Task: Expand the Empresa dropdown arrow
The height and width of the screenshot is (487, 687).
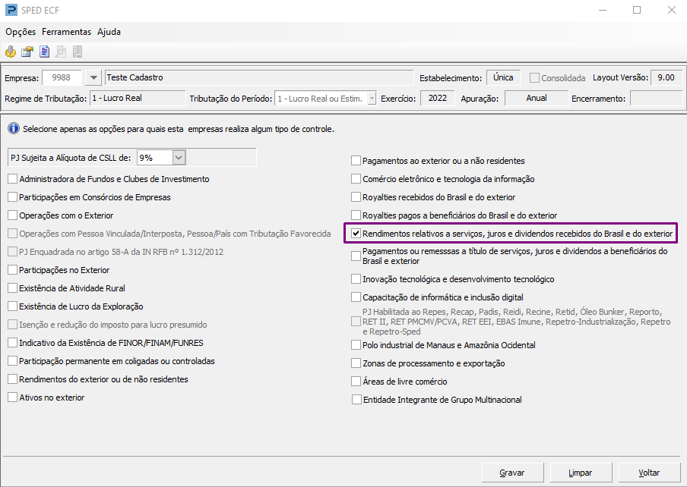Action: pyautogui.click(x=93, y=78)
